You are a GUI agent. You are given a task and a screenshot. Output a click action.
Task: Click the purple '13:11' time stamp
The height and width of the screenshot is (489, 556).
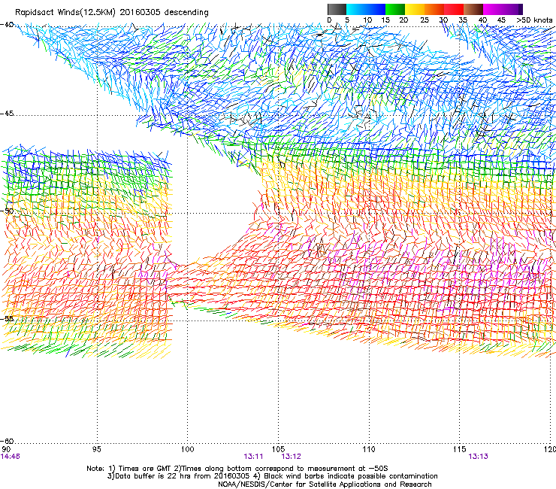tap(253, 457)
